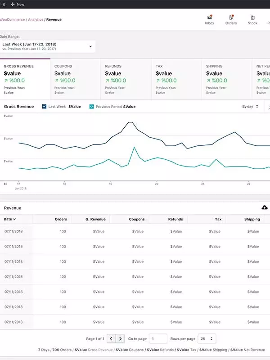Download the Revenue report cloud icon

pyautogui.click(x=265, y=207)
